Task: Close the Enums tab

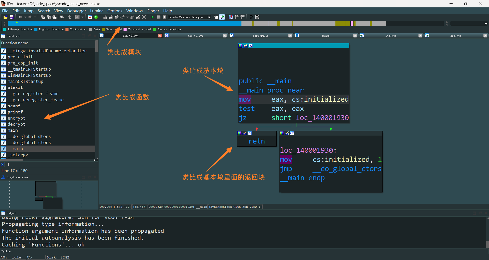Action: (355, 36)
